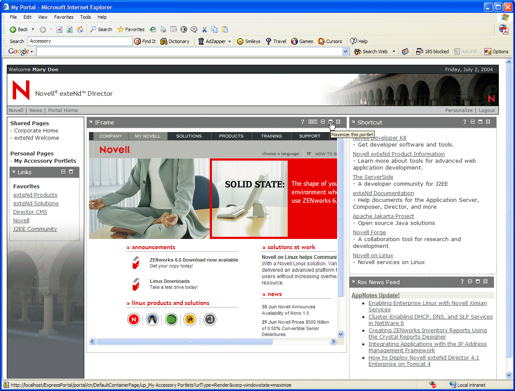Click the Refresh page icon
Viewport: 515px width, 391px height.
point(69,29)
